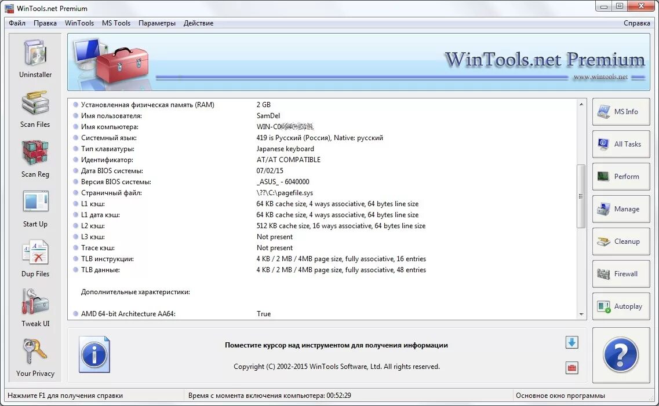The height and width of the screenshot is (406, 659).
Task: Select the 'TLB данные:' row
Action: point(323,270)
